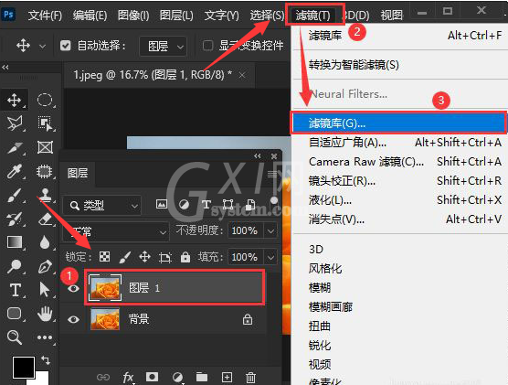This screenshot has height=385, width=508.
Task: Hide 背景 layer using its eye icon
Action: click(x=73, y=319)
